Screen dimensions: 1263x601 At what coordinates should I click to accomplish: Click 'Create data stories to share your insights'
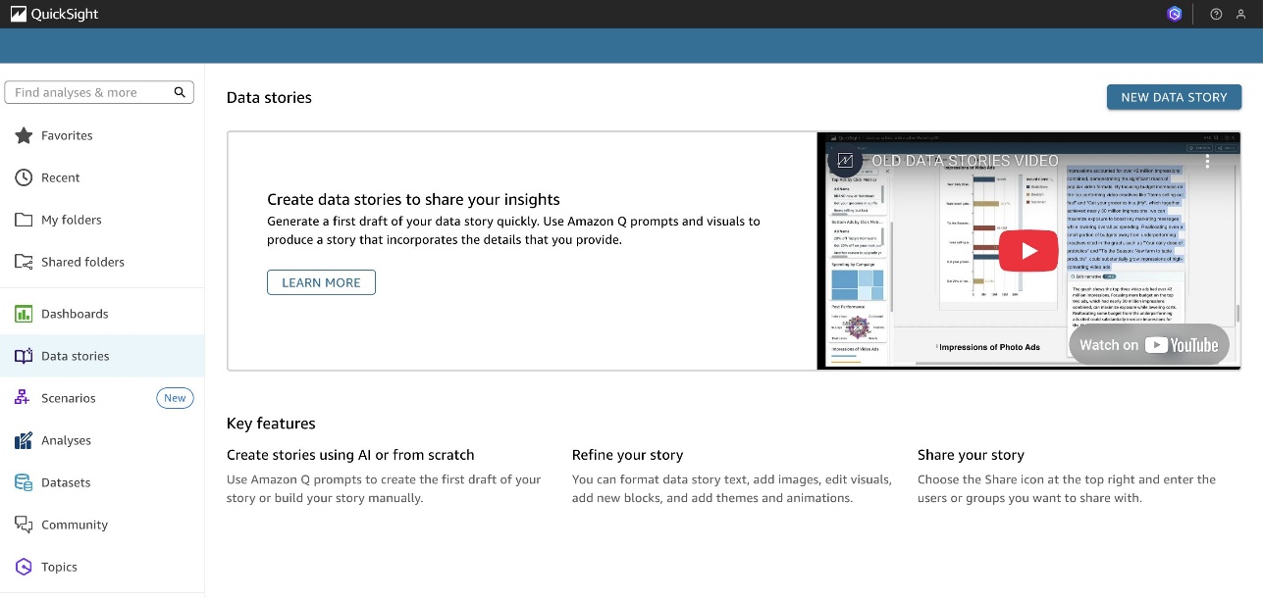click(x=413, y=199)
